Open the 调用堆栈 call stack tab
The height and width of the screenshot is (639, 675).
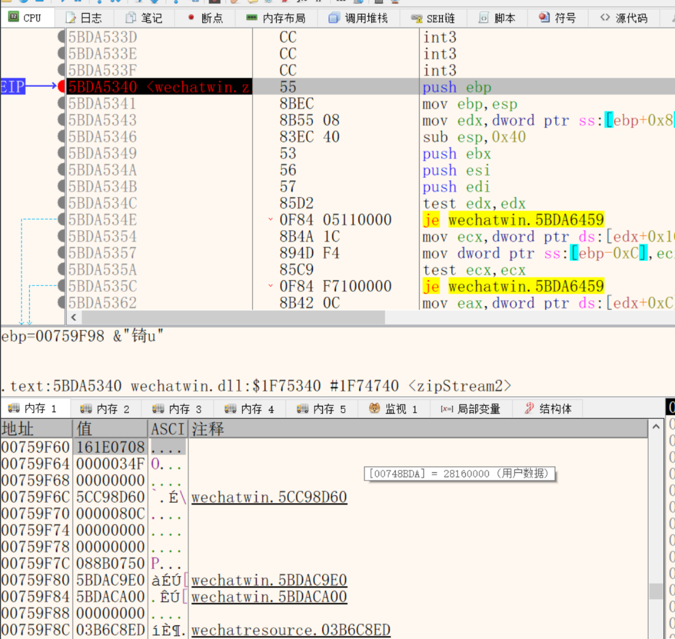coord(358,18)
